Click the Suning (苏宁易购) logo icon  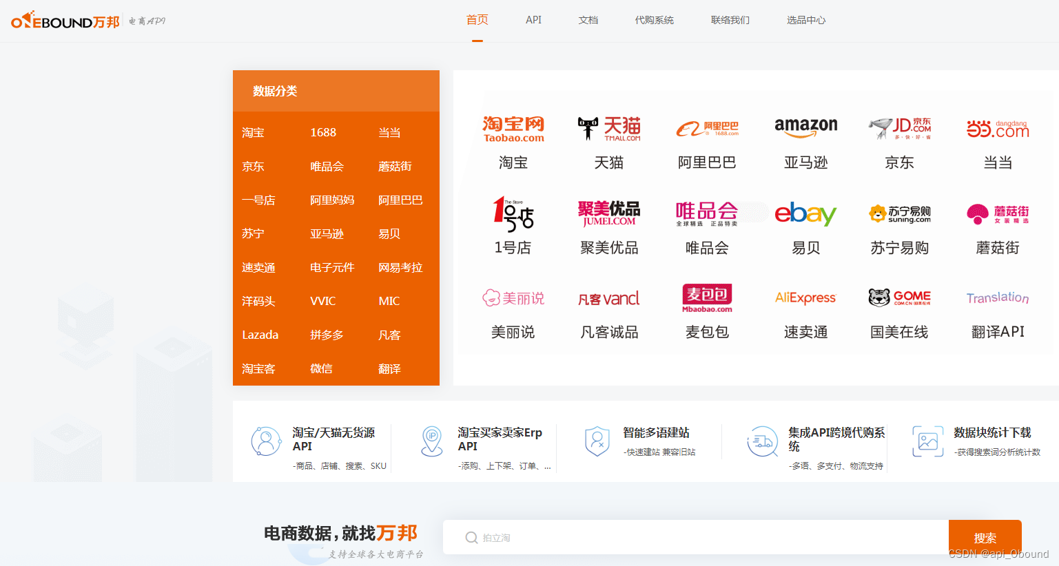899,214
